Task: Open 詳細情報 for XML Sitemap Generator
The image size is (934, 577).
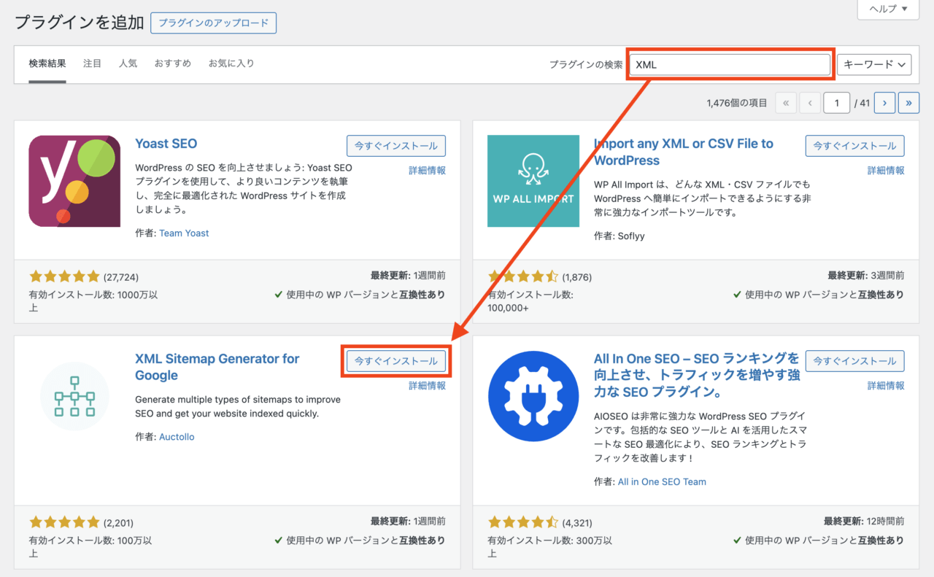Action: click(427, 386)
